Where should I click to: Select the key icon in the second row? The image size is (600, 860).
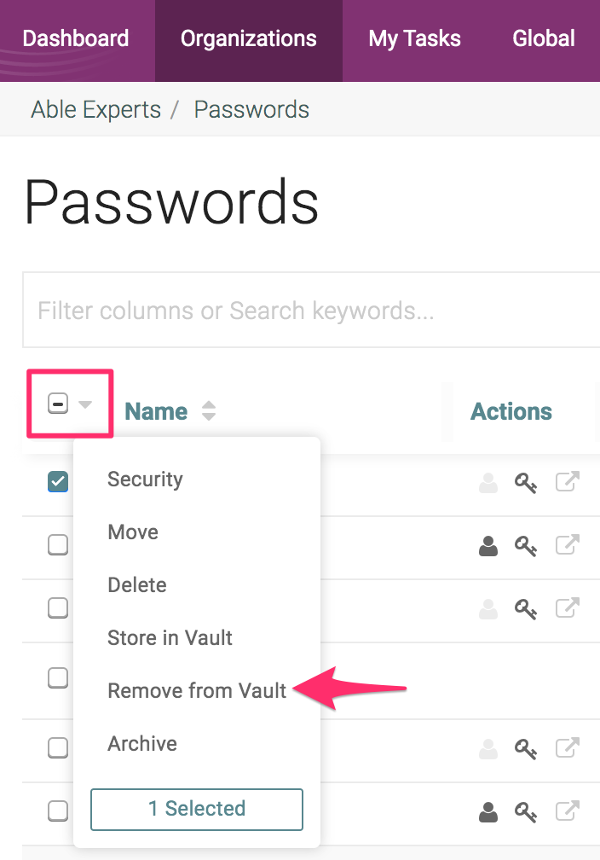coord(526,547)
